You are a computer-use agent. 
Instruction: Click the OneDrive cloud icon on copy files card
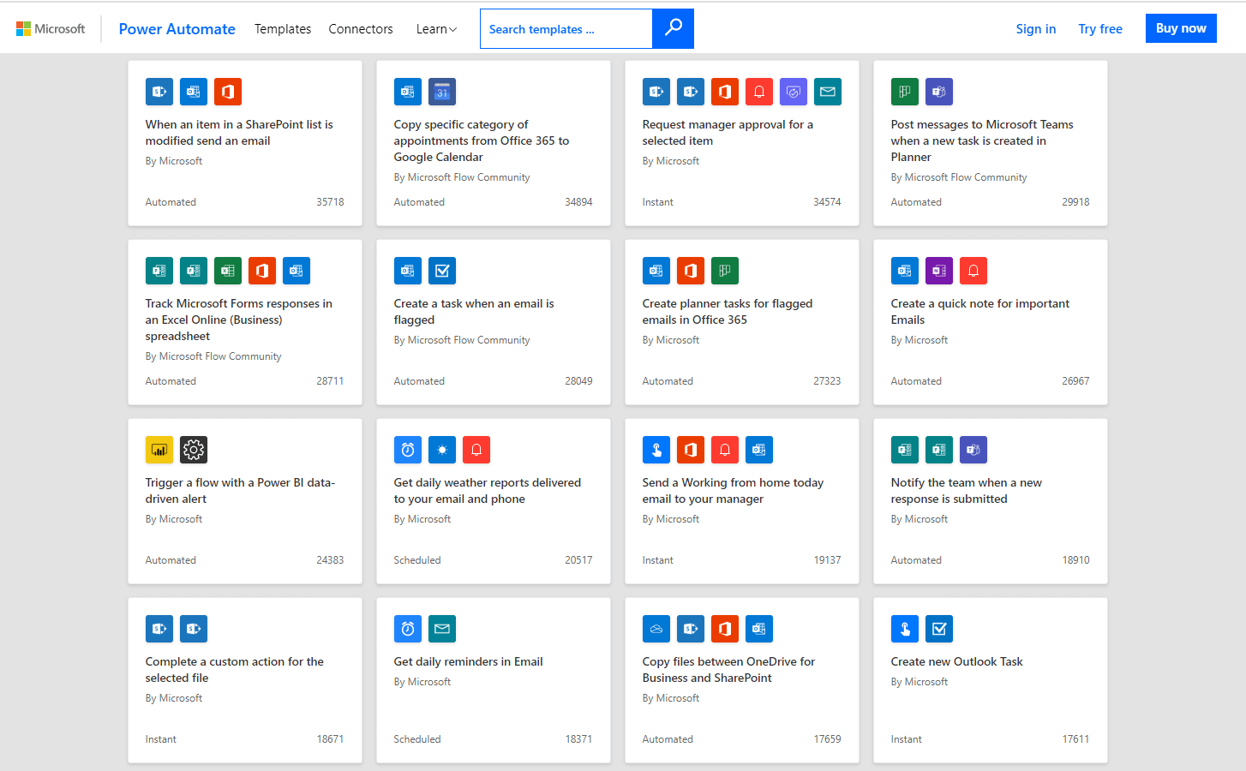pos(656,629)
